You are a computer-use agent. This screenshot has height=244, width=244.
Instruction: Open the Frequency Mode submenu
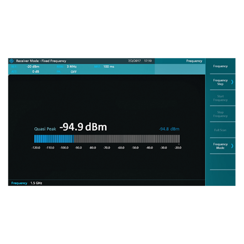(220, 146)
